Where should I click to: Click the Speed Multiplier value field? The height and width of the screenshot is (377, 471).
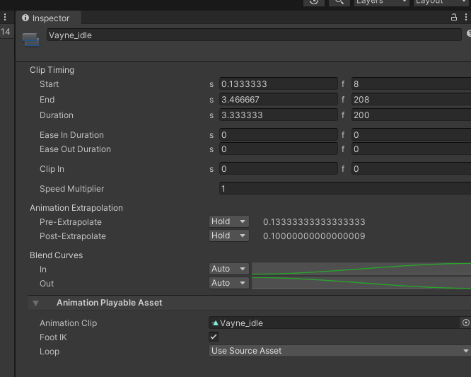click(344, 189)
